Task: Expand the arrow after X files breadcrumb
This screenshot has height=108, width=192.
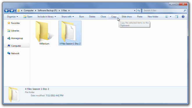Action: [x=69, y=10]
